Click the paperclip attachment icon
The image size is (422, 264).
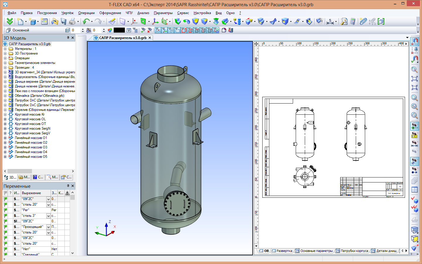coord(363,21)
